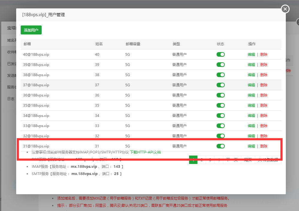Edit user 32@188vps.vip
Viewport: 299px width, 211px height.
[x=251, y=136]
